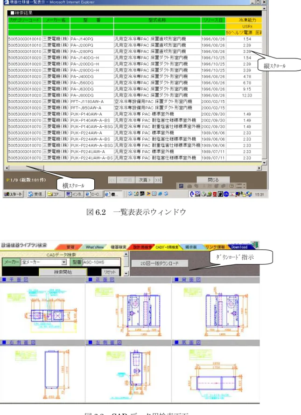Click the 検索開始 button
This screenshot has width=301, height=415.
tap(63, 272)
